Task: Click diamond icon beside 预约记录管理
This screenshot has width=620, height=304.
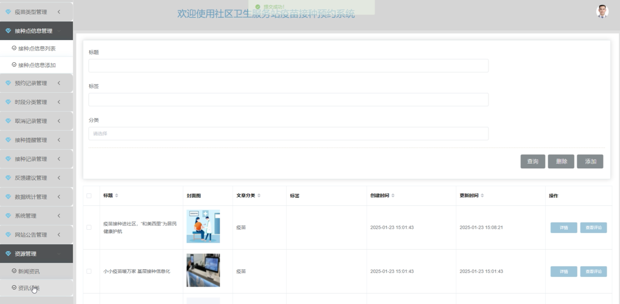Action: click(8, 83)
